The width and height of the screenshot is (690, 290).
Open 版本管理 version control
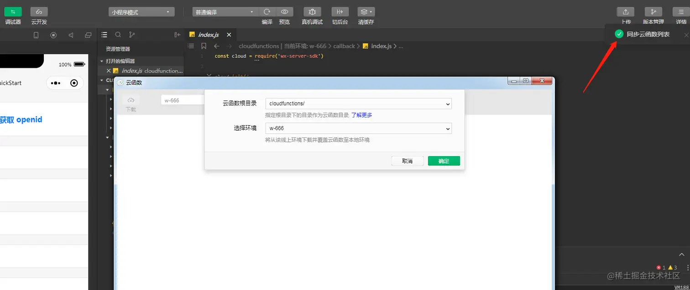pos(653,12)
